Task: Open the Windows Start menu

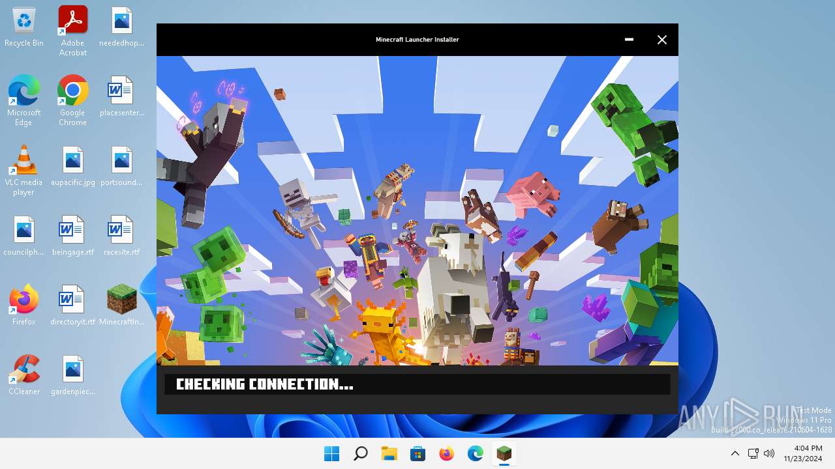Action: (x=331, y=453)
